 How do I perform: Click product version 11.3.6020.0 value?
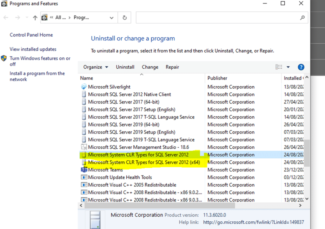pos(215,215)
